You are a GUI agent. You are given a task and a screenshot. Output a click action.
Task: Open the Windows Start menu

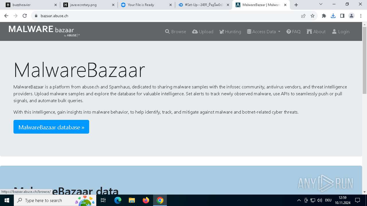pyautogui.click(x=7, y=200)
